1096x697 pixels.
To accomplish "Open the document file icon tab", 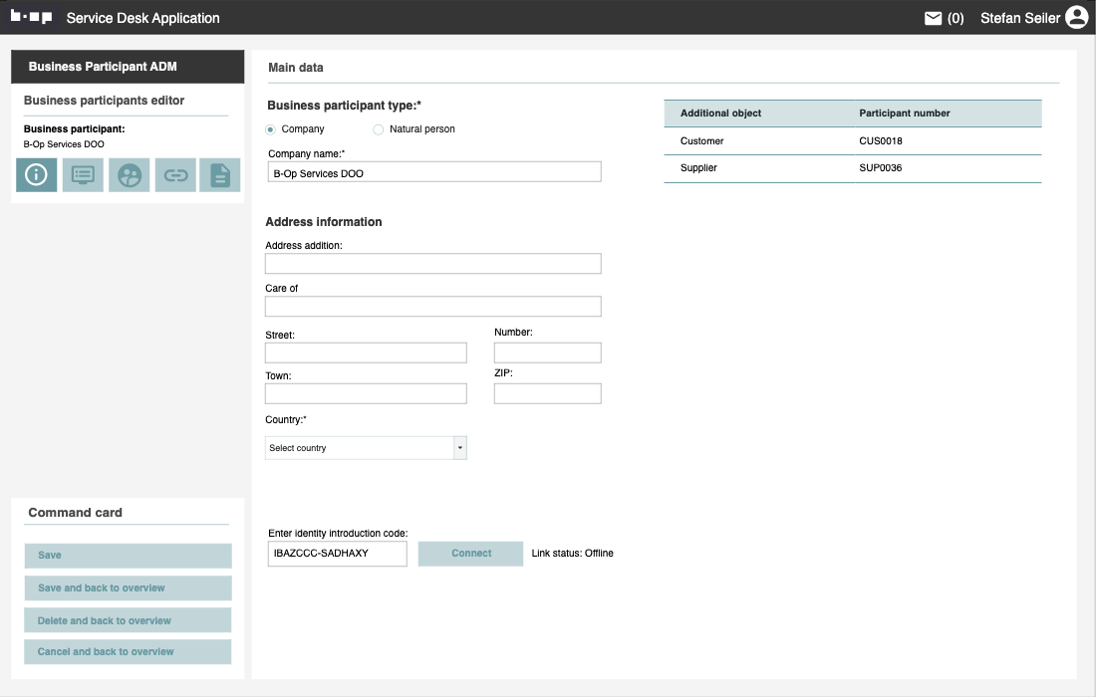I will (x=220, y=175).
